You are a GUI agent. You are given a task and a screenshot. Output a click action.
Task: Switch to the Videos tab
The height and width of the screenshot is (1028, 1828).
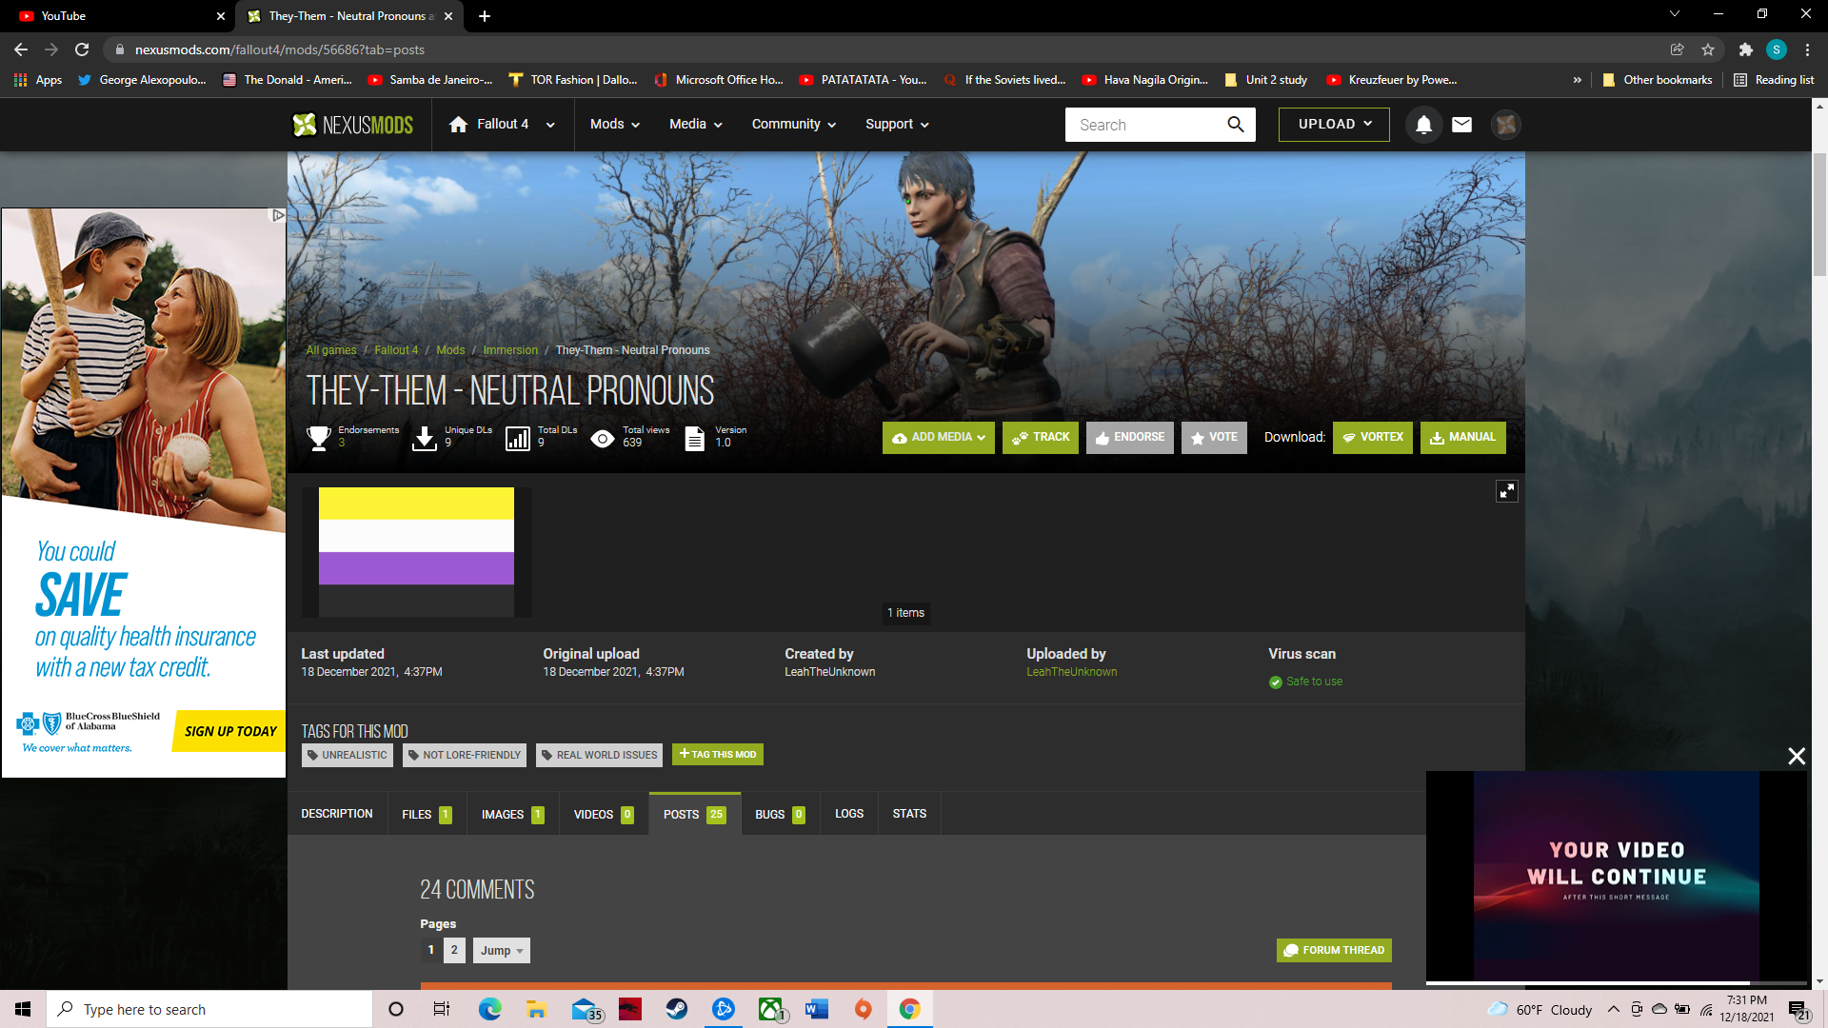604,815
